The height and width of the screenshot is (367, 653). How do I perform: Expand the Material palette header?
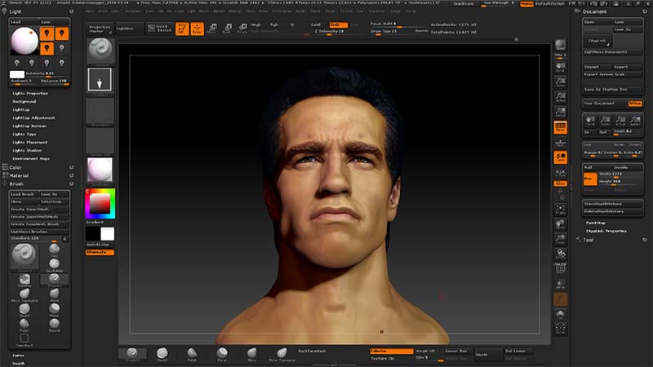19,175
